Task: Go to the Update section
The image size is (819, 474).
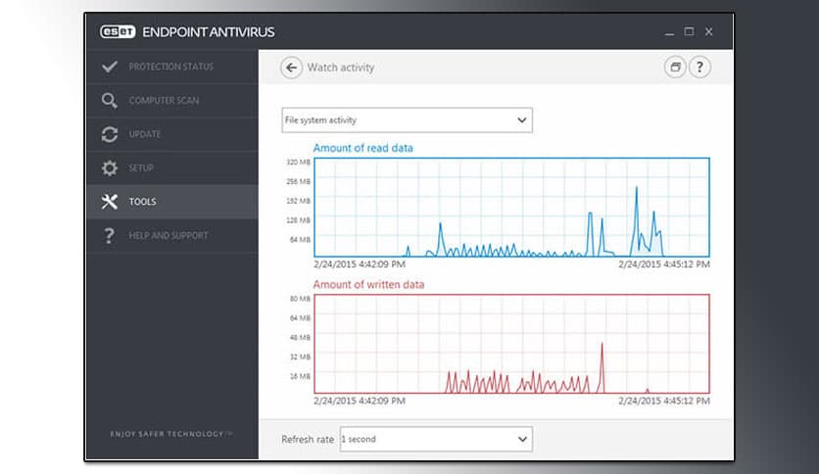Action: pyautogui.click(x=172, y=134)
